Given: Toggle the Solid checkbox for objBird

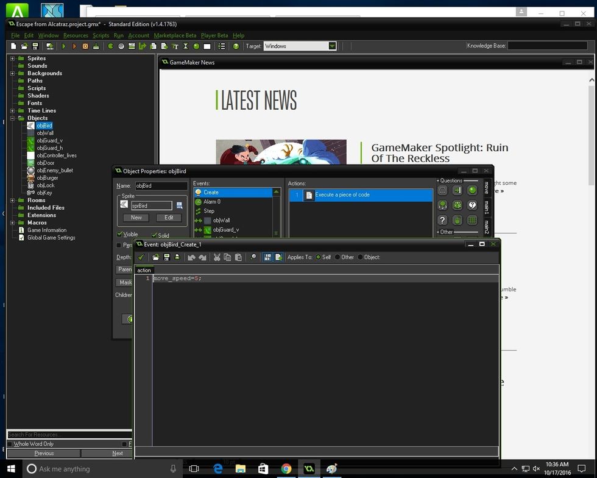Looking at the screenshot, I should point(154,235).
